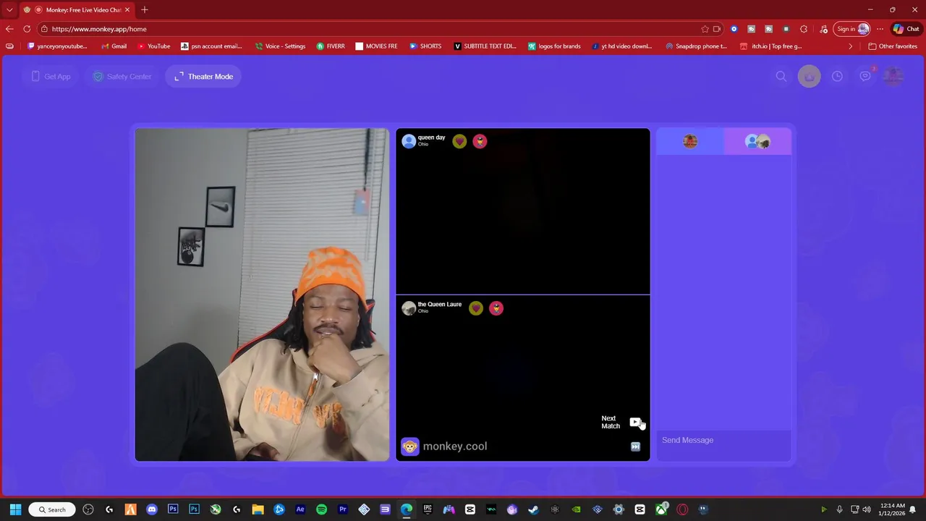The image size is (926, 521).
Task: Open Premiere Pro from the taskbar
Action: pos(343,509)
